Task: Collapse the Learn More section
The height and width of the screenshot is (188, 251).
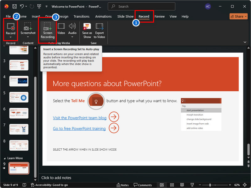Action: tap(5, 158)
